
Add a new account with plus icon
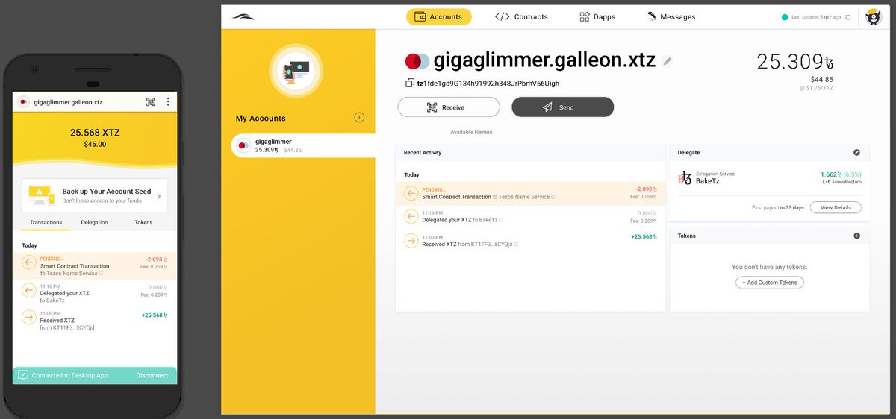click(x=359, y=117)
